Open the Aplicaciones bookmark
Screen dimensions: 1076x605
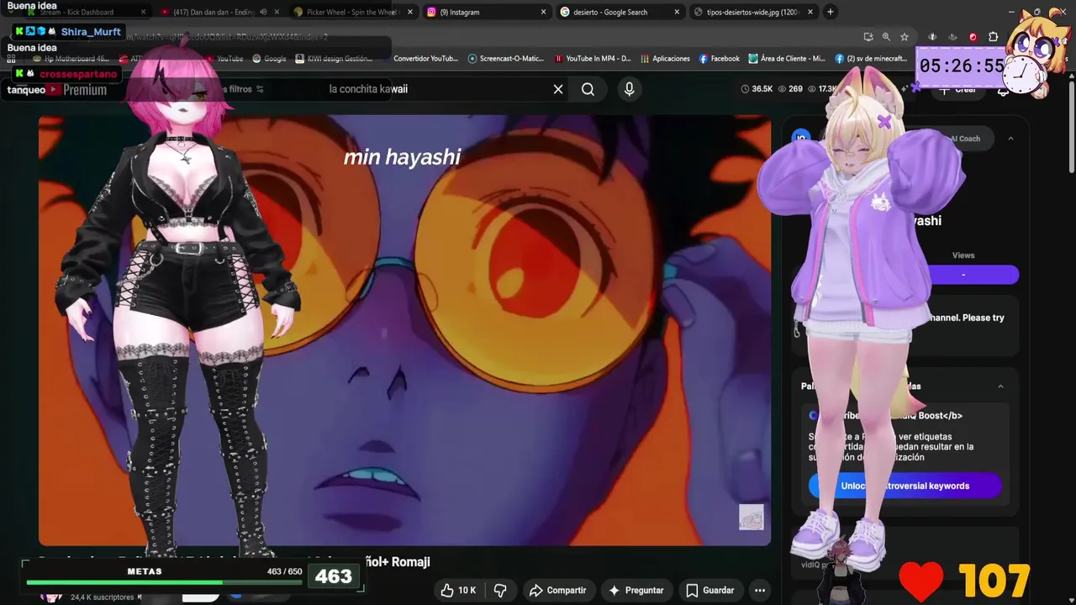coord(665,59)
